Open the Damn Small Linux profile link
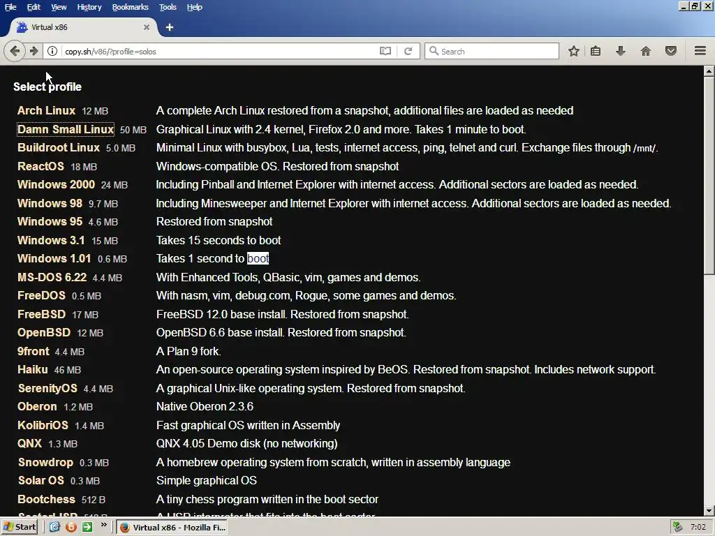 pos(65,129)
